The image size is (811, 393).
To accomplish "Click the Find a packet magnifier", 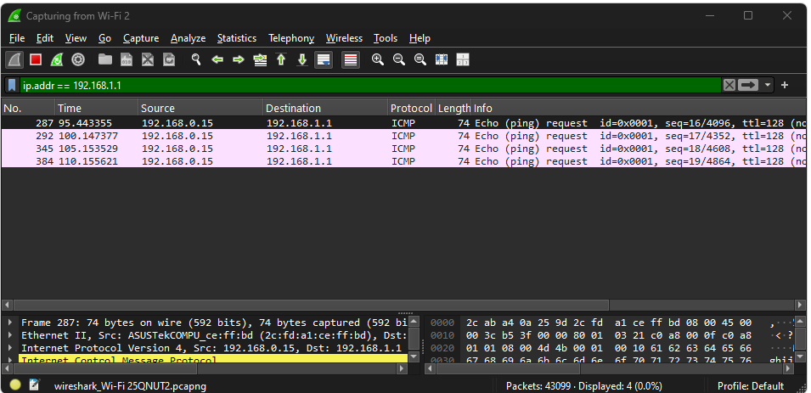I will tap(195, 59).
